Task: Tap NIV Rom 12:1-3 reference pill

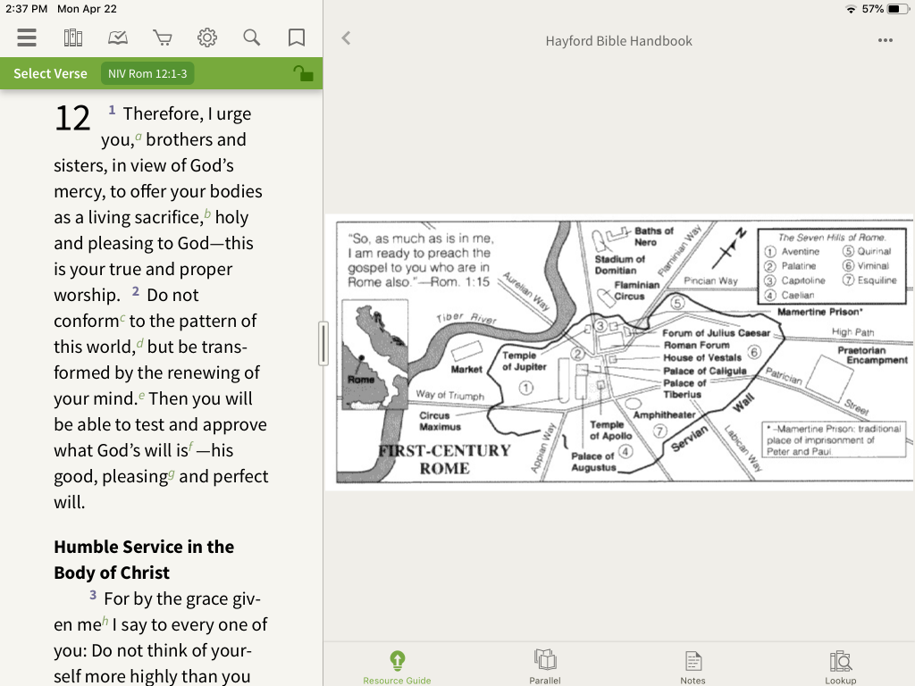Action: click(147, 73)
